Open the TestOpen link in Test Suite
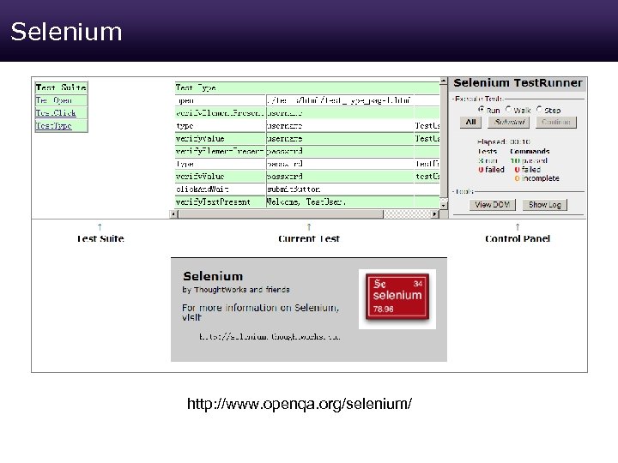 click(54, 100)
